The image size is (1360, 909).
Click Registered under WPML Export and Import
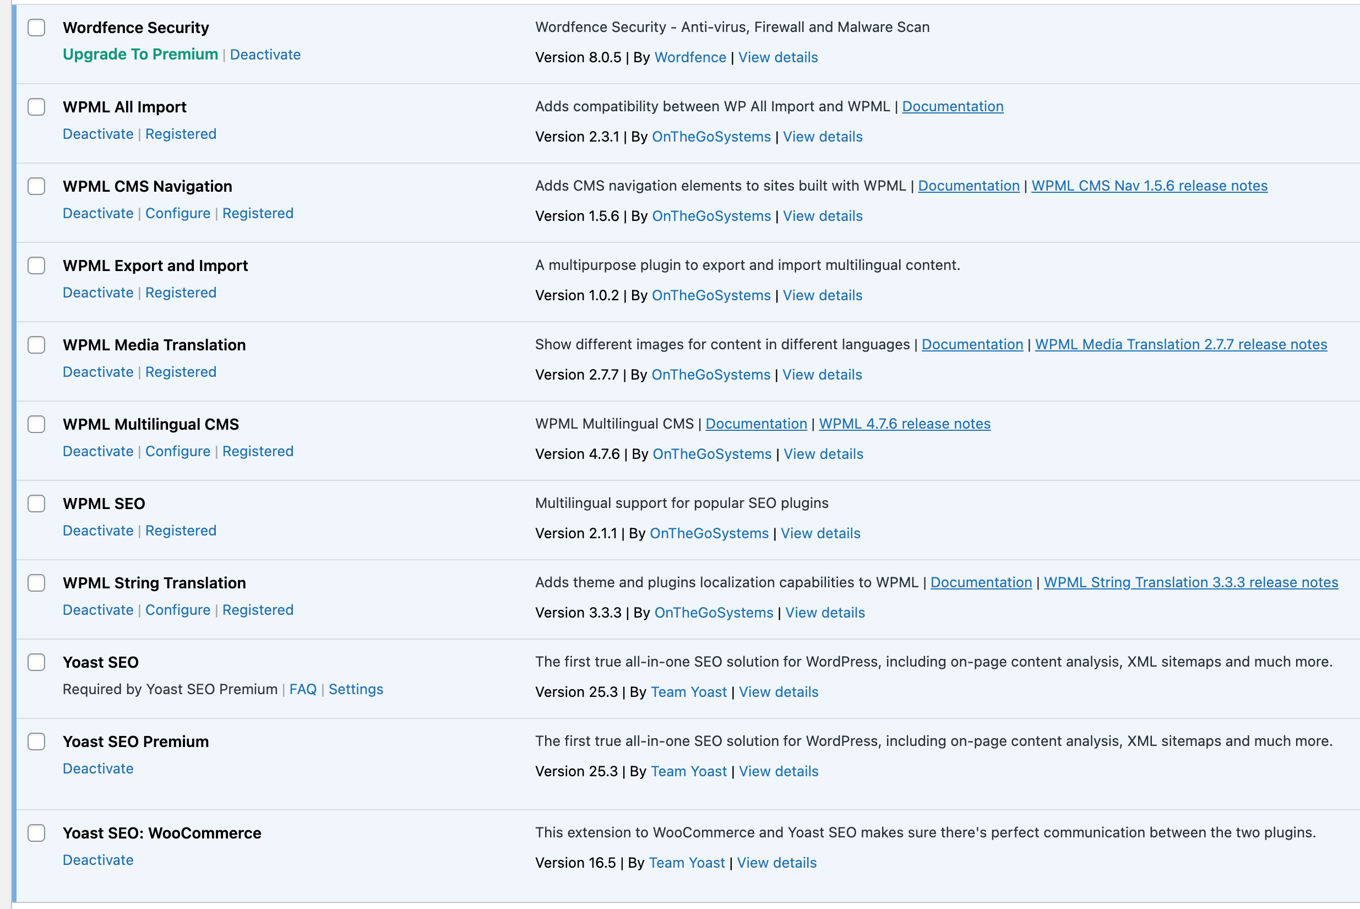point(181,293)
